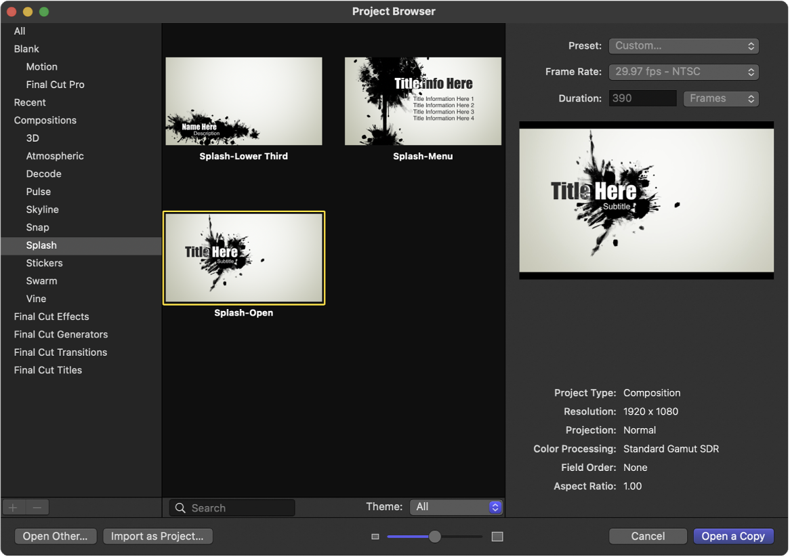Select the Splash-Open project thumbnail
The width and height of the screenshot is (790, 557).
(x=244, y=257)
